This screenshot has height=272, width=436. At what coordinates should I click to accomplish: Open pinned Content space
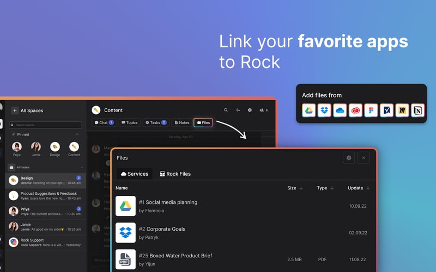pyautogui.click(x=74, y=147)
